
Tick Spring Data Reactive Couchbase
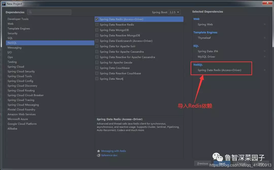(x=97, y=73)
